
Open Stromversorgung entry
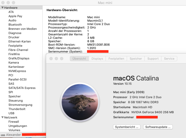tap(20, 105)
